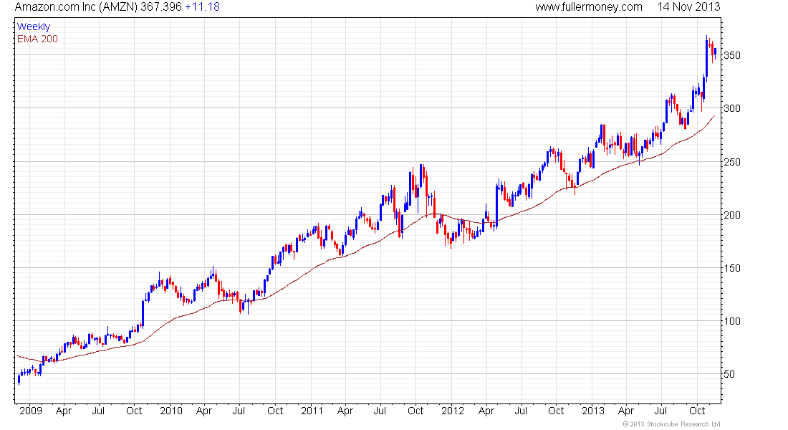This screenshot has width=788, height=430.
Task: Click the 14 Nov 2013 date label
Action: click(688, 7)
